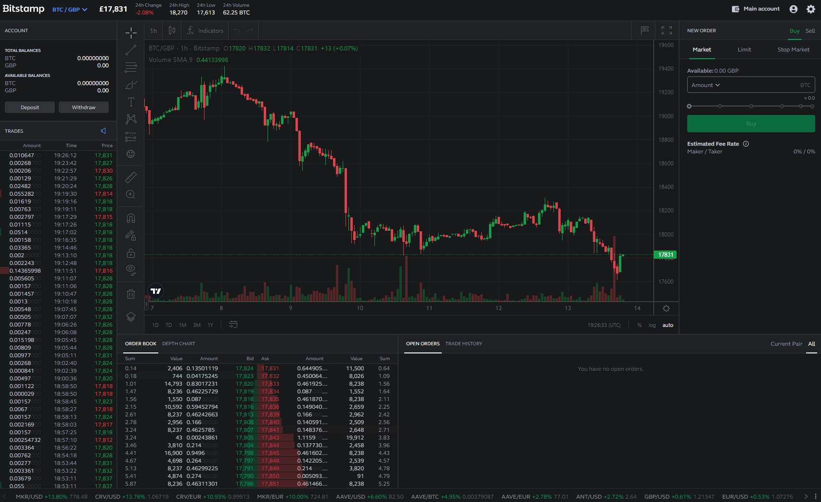Select the ruler measure tool

click(131, 177)
